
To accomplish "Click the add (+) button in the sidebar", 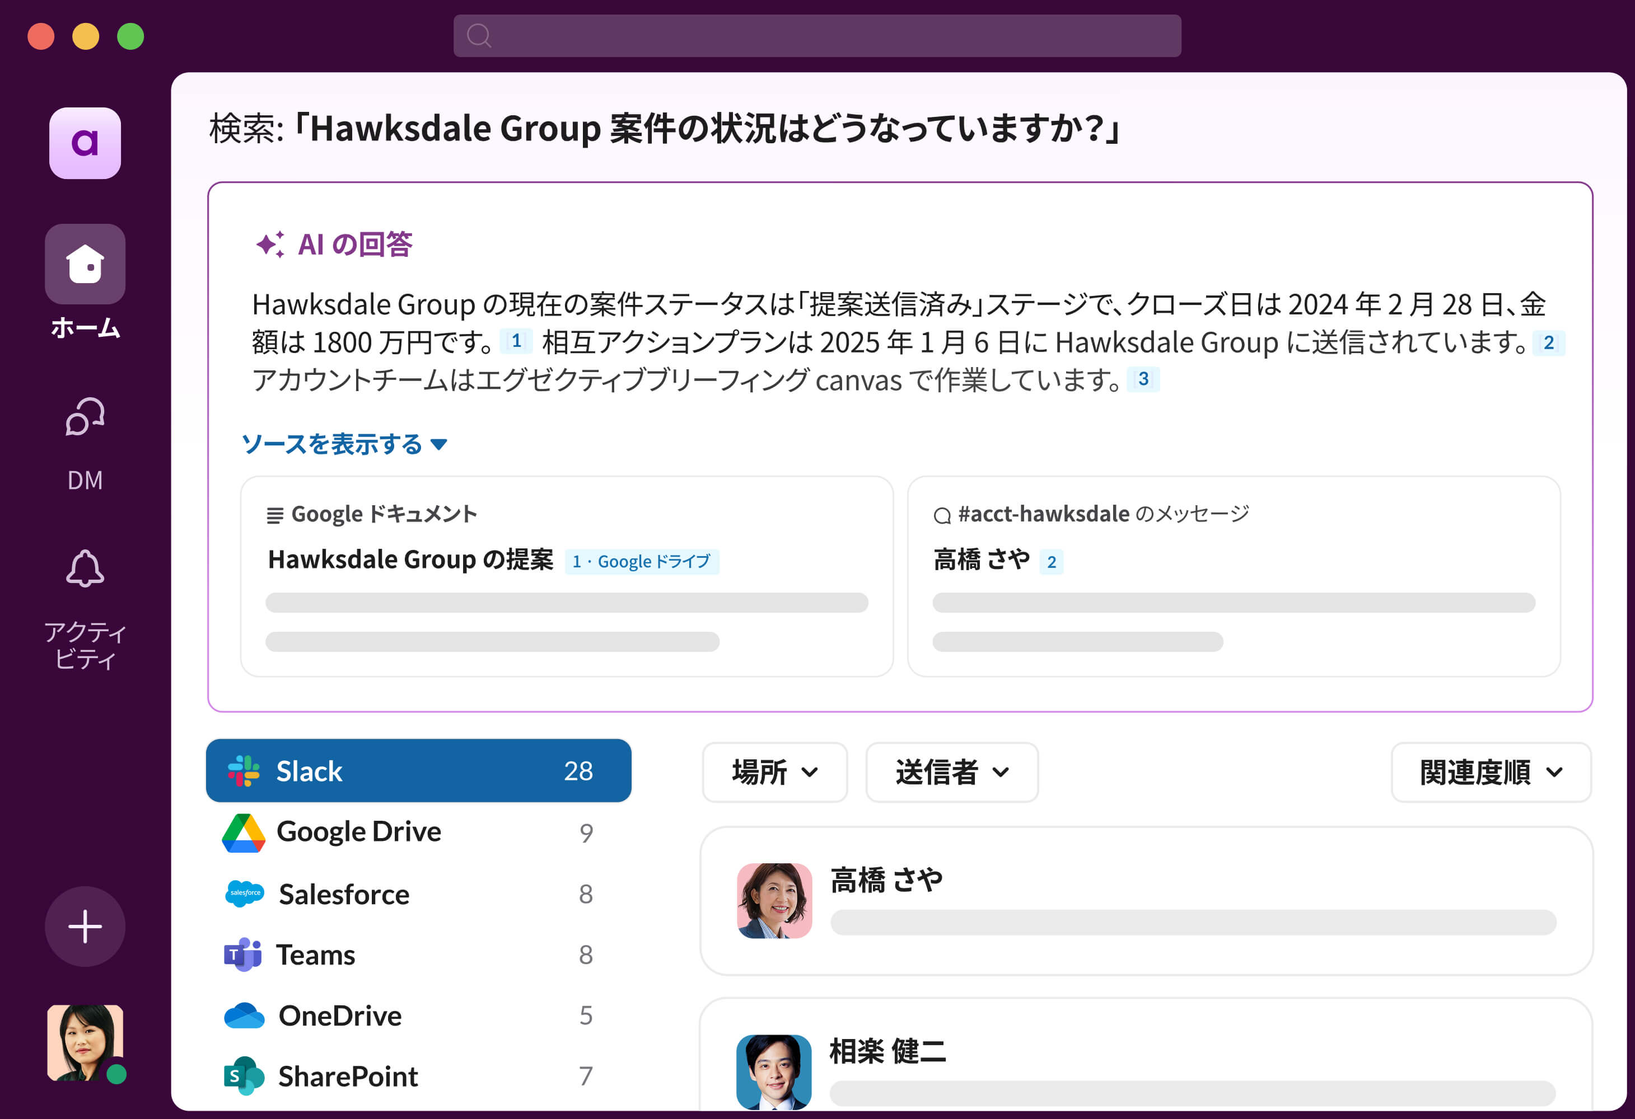I will click(85, 927).
